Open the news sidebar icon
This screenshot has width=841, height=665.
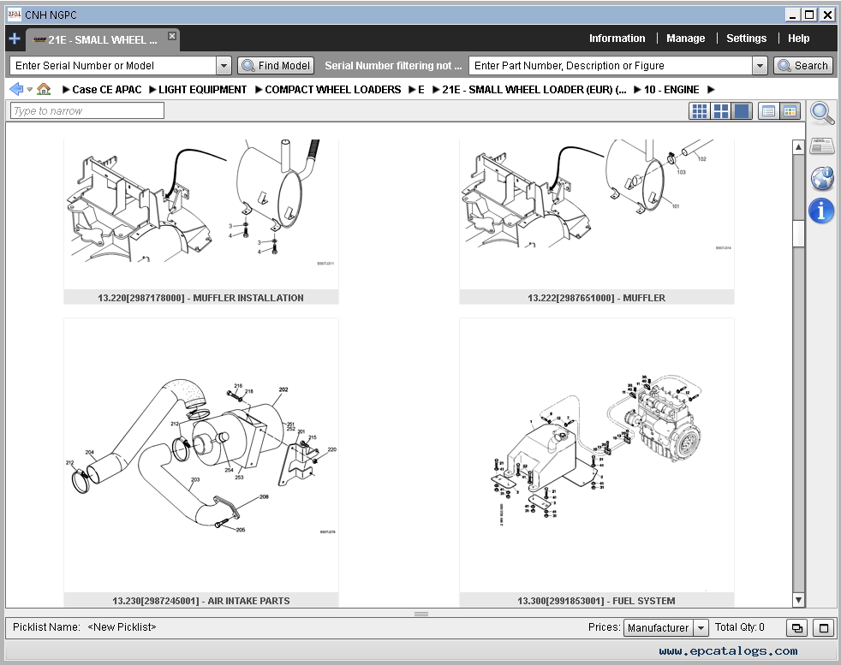(x=821, y=145)
